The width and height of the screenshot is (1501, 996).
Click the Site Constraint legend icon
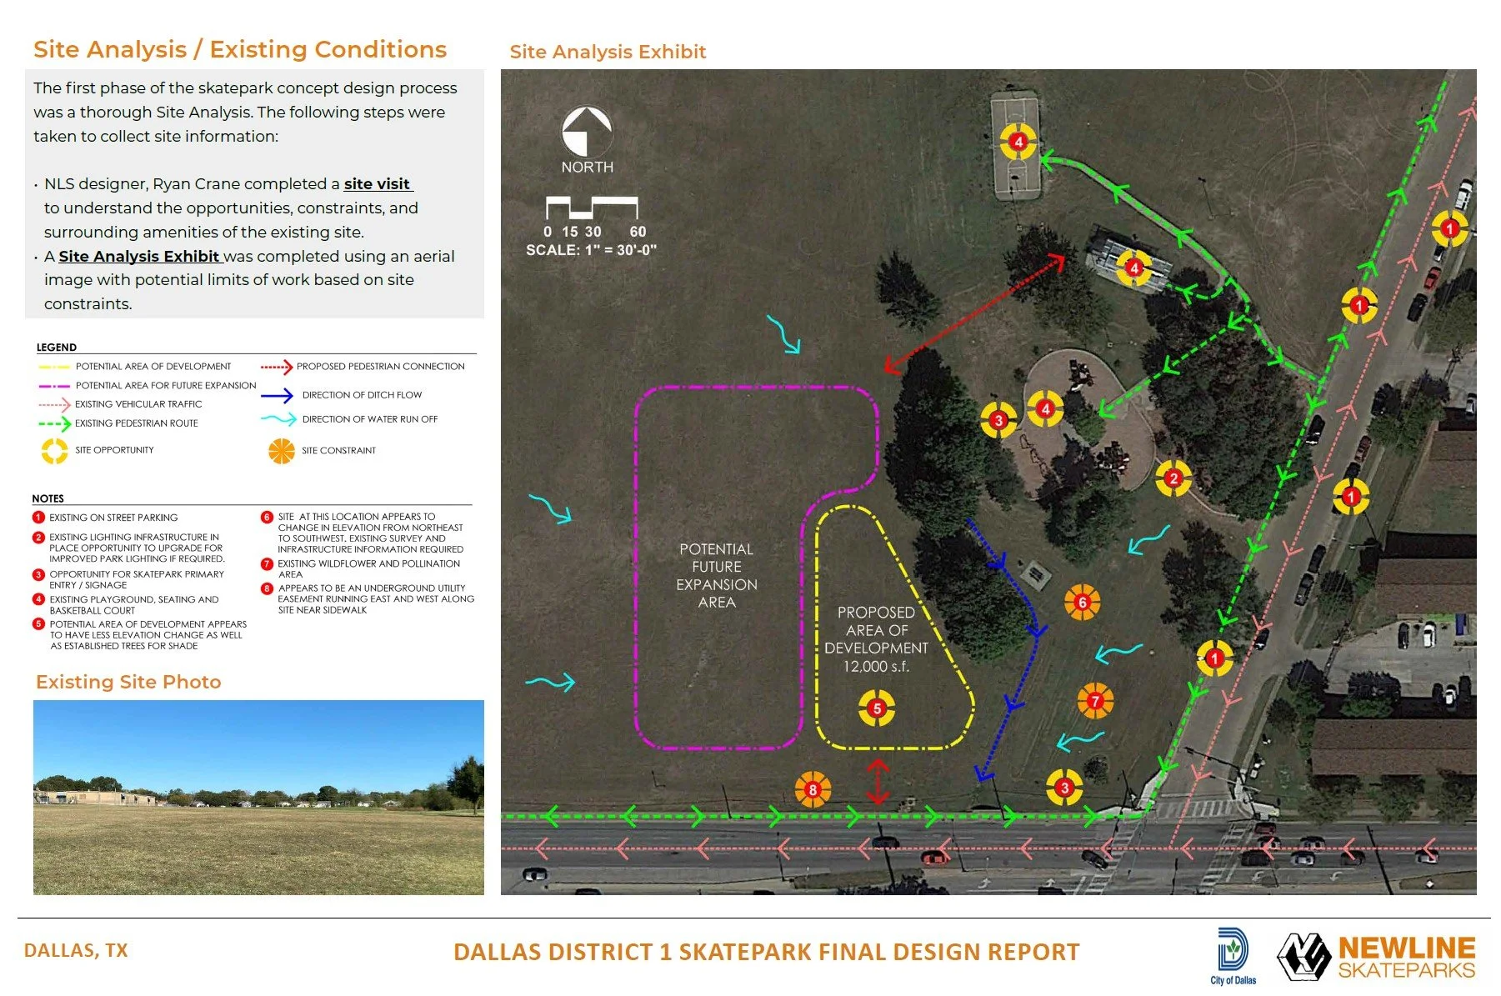pyautogui.click(x=282, y=451)
